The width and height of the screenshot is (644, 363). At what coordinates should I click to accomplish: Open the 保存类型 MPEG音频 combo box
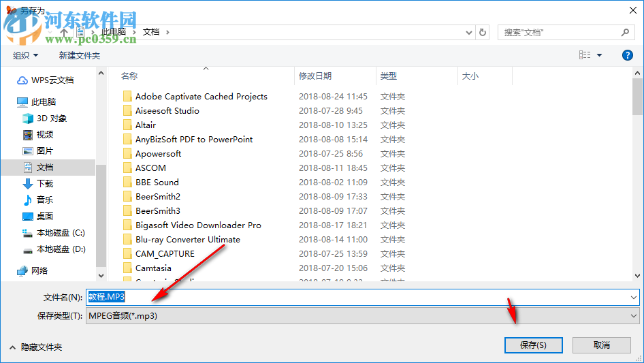click(363, 316)
